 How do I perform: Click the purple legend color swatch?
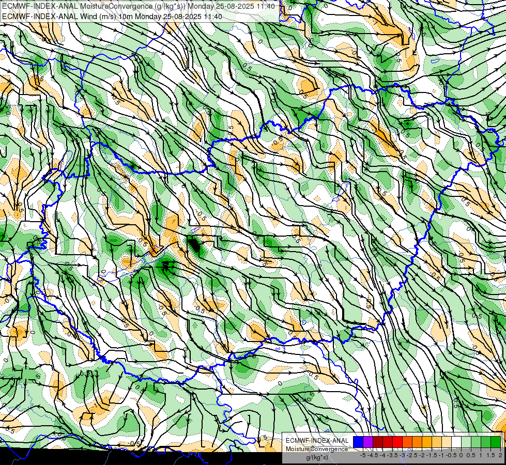tap(368, 442)
